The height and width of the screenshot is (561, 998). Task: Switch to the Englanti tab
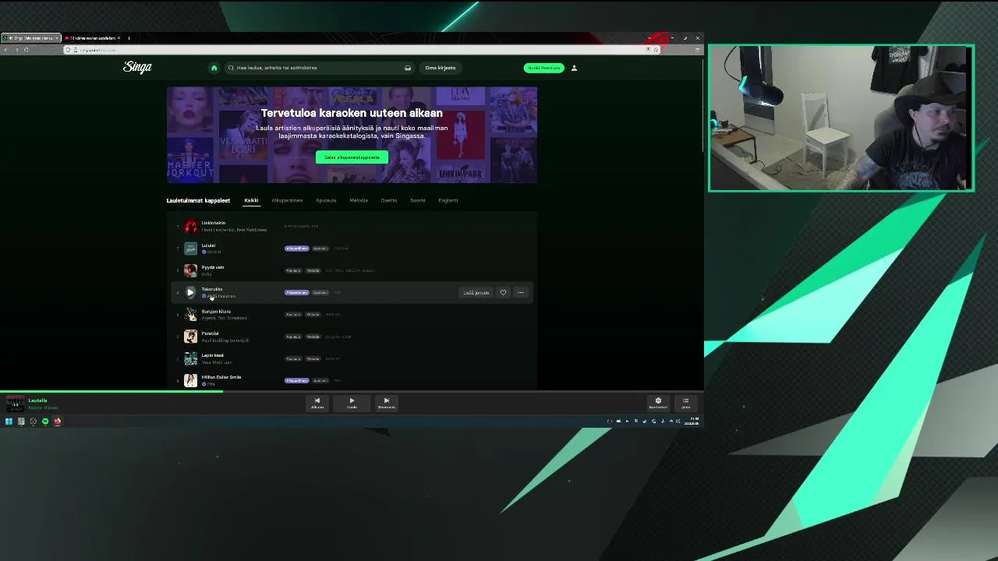[448, 200]
